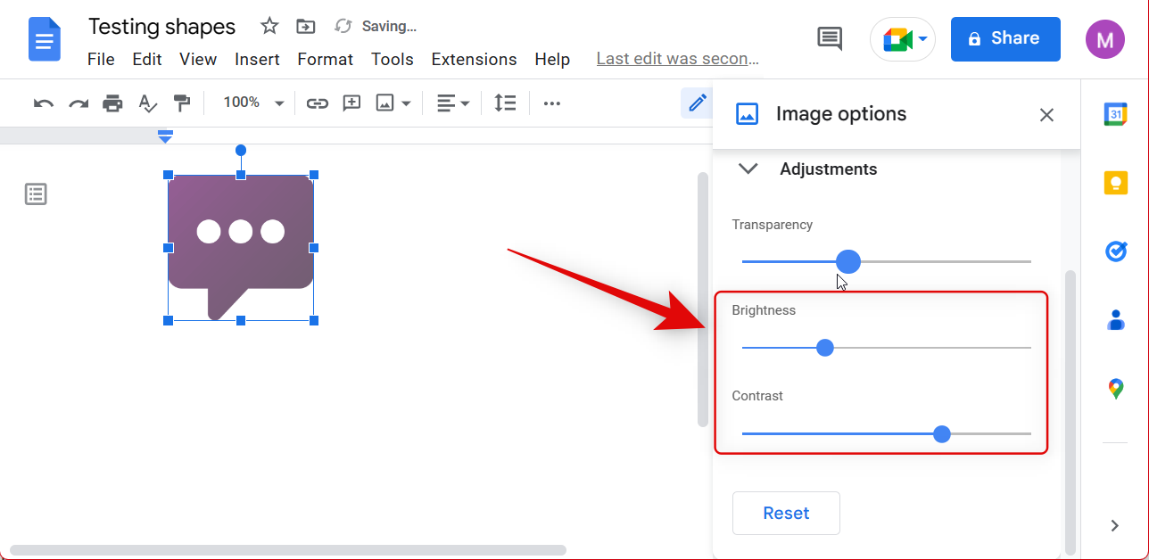Collapse the Adjustments section

pos(748,169)
